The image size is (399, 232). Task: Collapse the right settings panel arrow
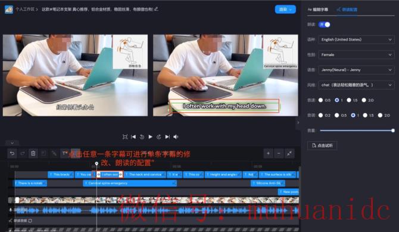tap(298, 123)
